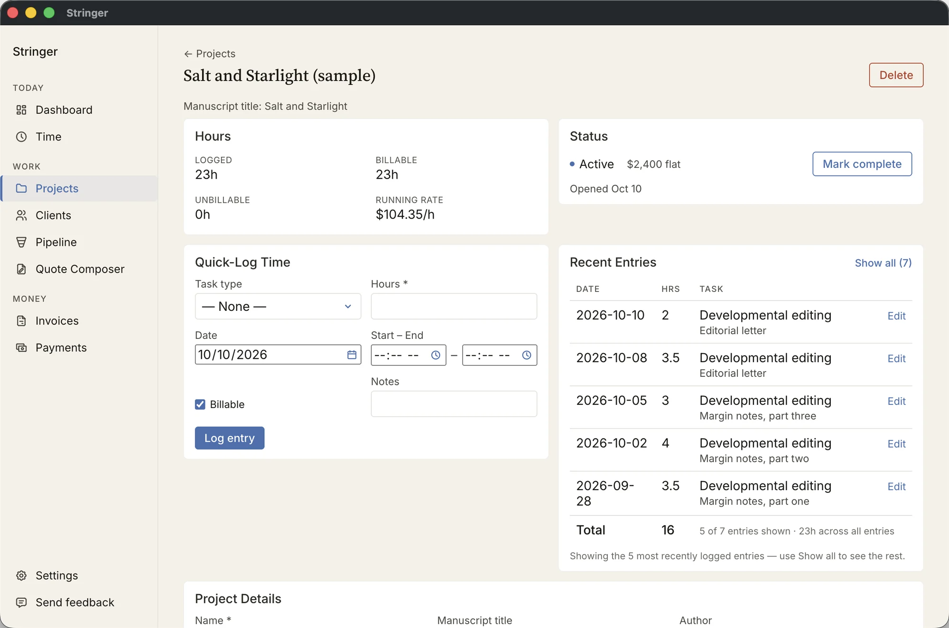Click Send feedback in the sidebar
This screenshot has width=949, height=628.
[x=80, y=602]
